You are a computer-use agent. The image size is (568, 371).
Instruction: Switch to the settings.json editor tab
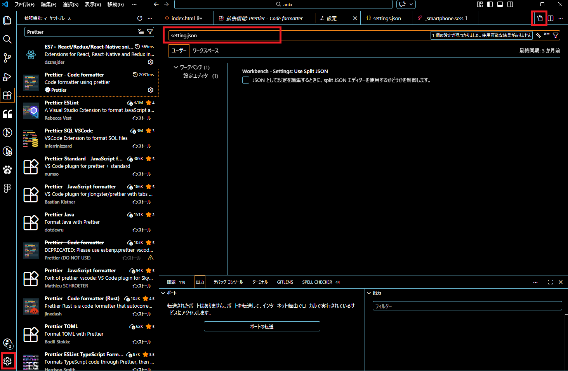pos(386,18)
